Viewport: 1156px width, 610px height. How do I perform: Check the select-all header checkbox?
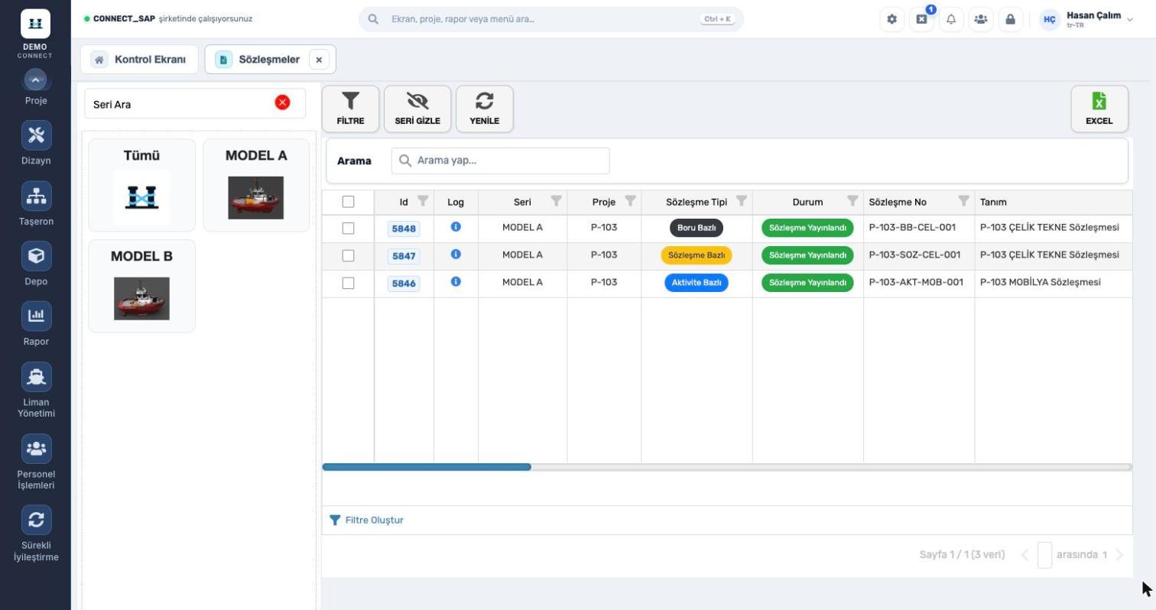click(348, 202)
